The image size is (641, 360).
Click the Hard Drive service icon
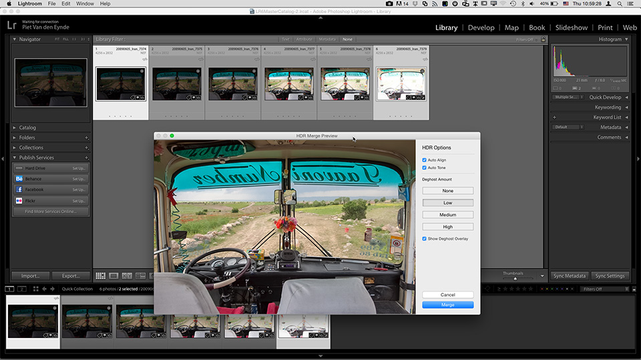19,168
